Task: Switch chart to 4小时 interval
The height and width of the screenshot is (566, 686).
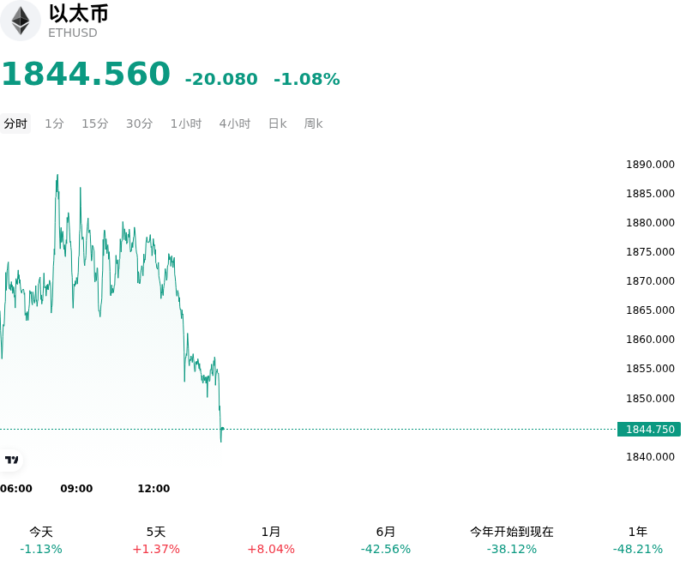Action: [235, 123]
